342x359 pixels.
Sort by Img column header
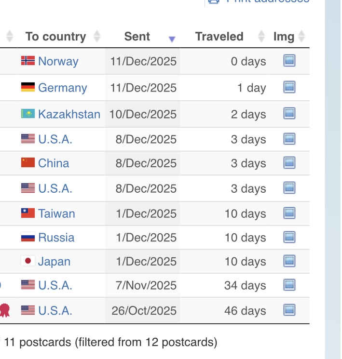[x=284, y=37]
